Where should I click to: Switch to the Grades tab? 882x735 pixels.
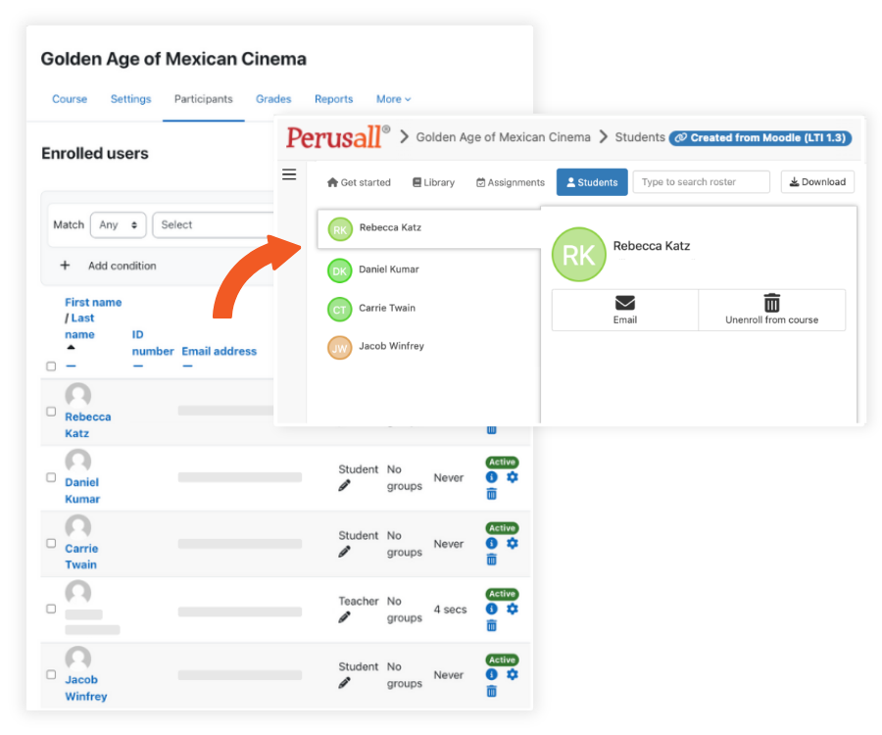(x=273, y=99)
